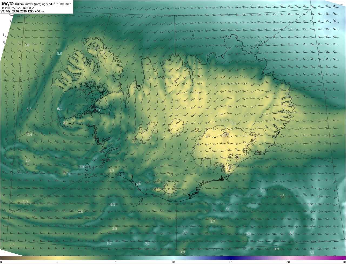Select the 6.1 precipitable water value
The height and width of the screenshot is (264, 346).
click(59, 109)
